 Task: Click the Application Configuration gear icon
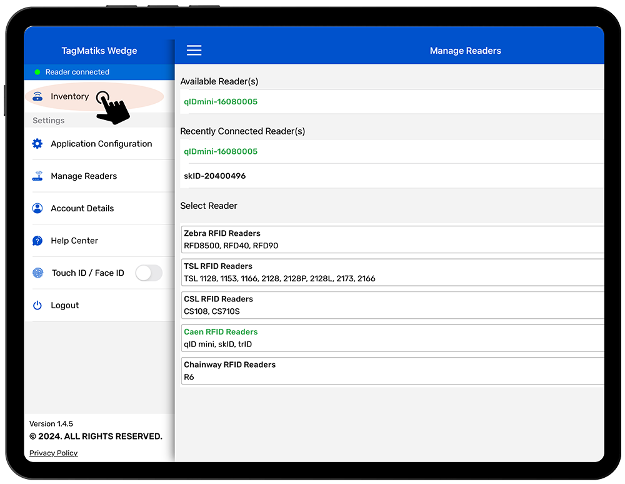pos(37,144)
